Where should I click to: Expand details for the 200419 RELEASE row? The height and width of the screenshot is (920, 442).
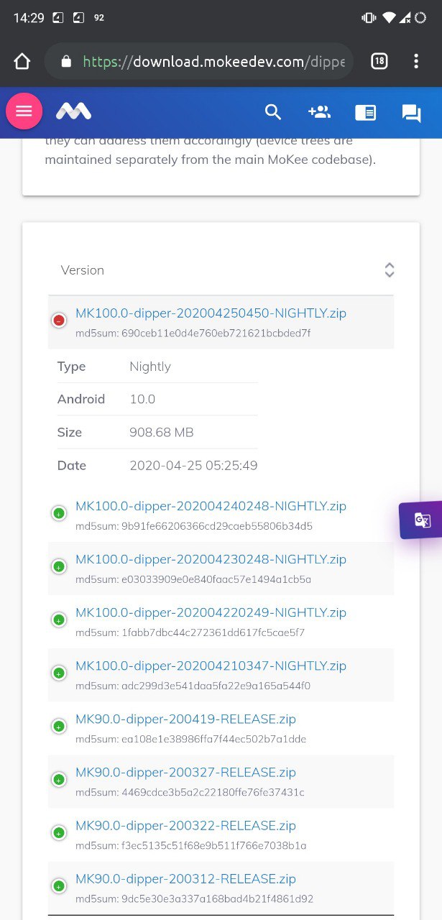coord(59,726)
